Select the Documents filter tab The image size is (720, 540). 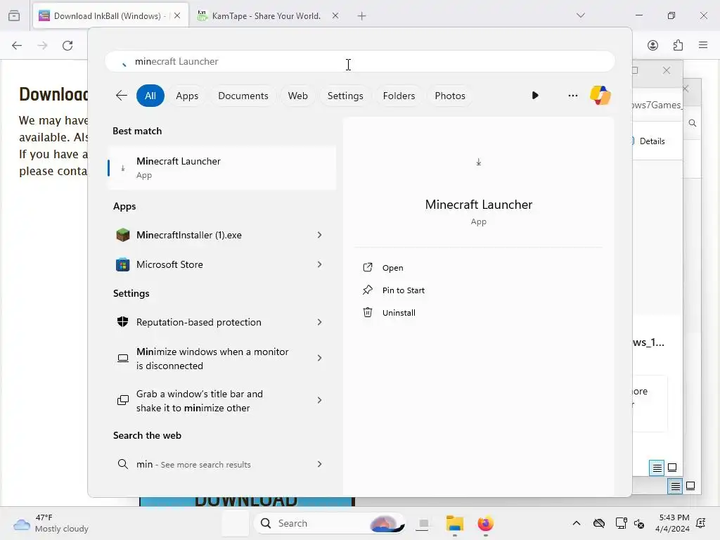pyautogui.click(x=243, y=96)
